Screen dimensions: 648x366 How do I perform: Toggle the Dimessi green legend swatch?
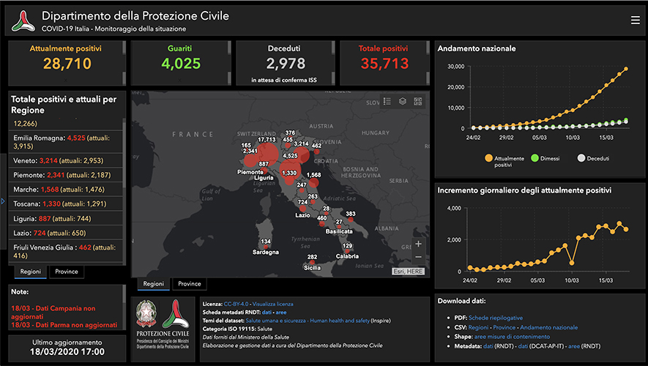click(x=535, y=158)
